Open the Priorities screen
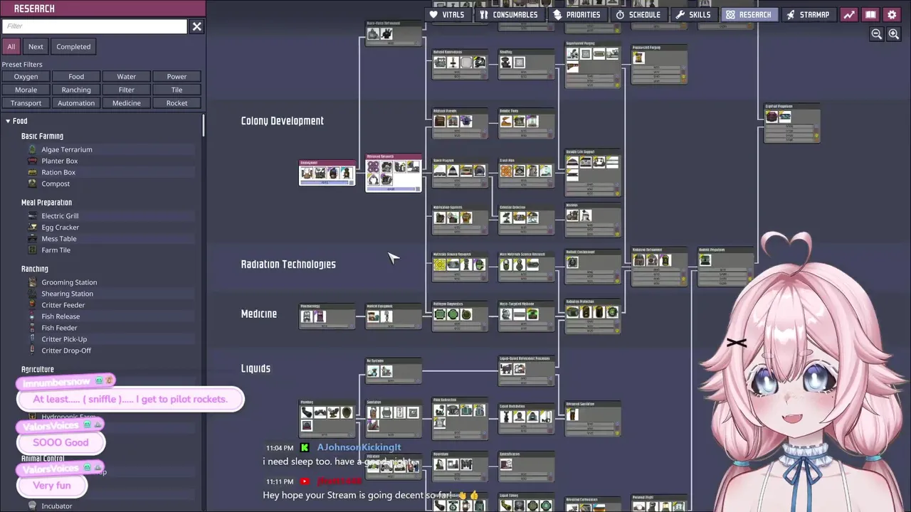 576,14
